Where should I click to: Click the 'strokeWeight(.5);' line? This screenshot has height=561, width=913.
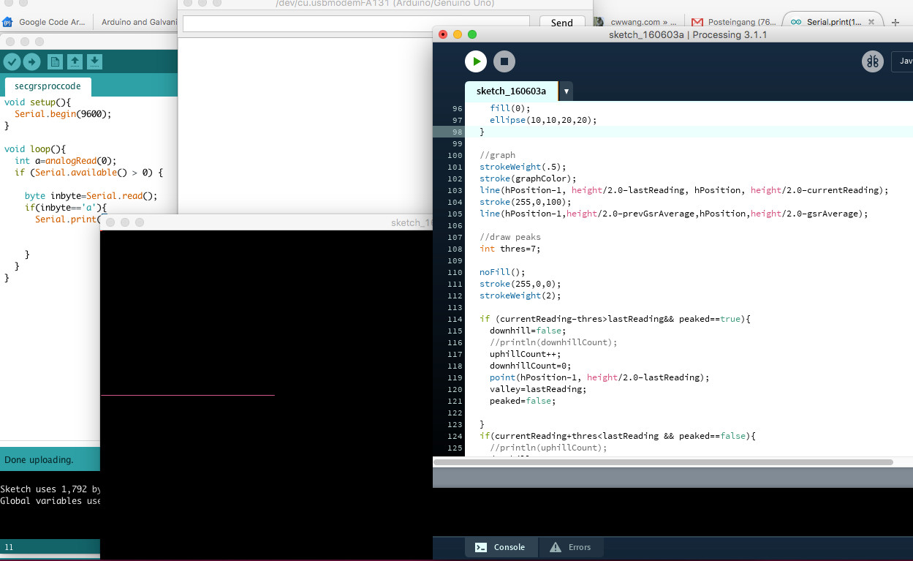[523, 167]
